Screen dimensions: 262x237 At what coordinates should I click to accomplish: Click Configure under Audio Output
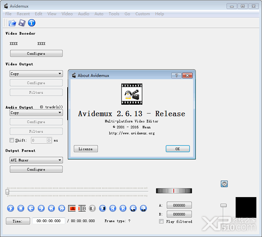(x=36, y=122)
